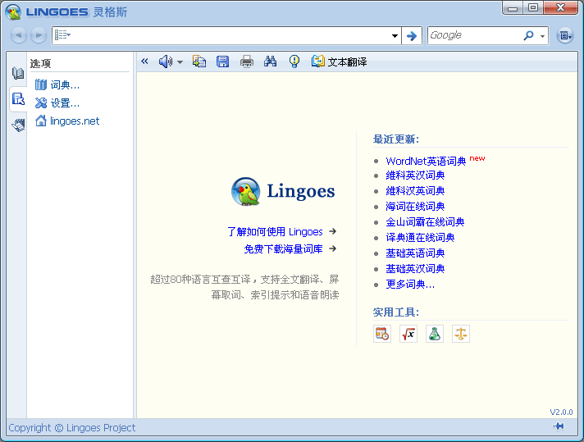
Task: Go back with the back arrow button
Action: [18, 35]
